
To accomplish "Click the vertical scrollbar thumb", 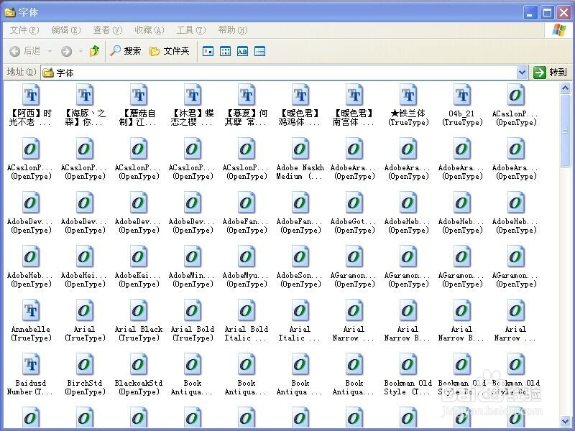I will (565, 131).
